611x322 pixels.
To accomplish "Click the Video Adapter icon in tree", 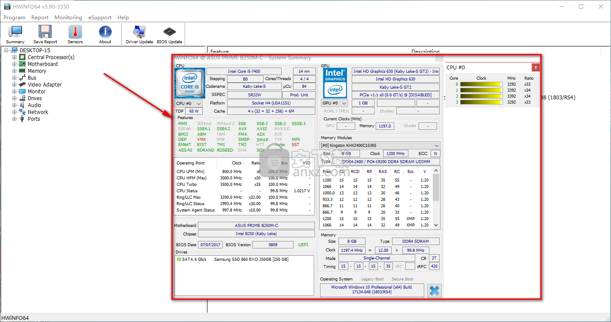I will 22,84.
